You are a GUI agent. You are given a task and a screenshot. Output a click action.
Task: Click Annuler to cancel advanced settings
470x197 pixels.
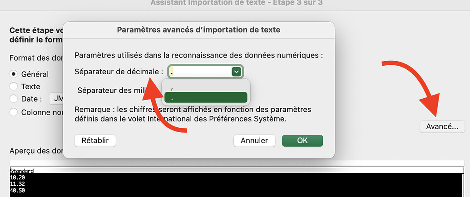click(254, 141)
